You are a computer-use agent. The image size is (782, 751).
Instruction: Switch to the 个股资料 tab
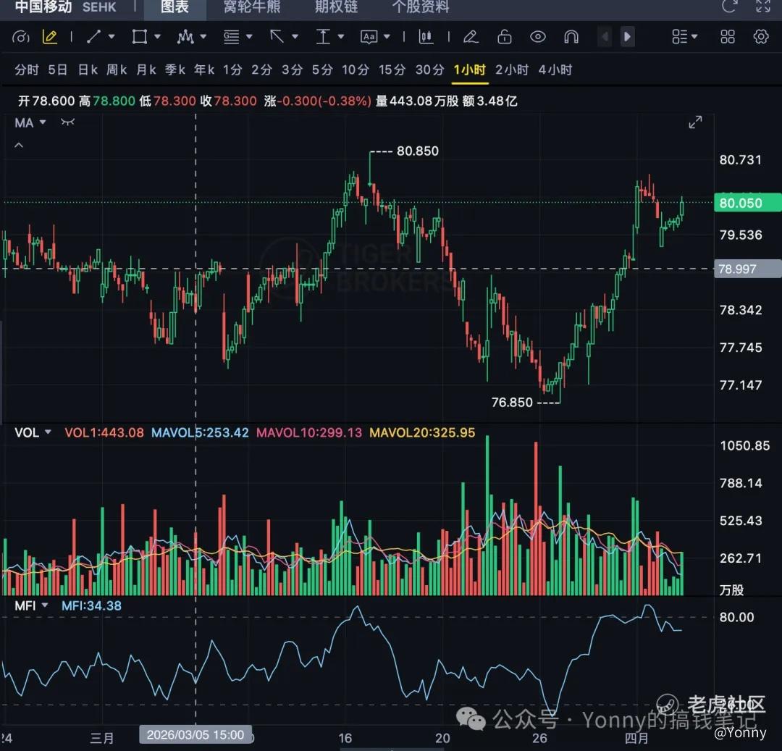coord(421,7)
